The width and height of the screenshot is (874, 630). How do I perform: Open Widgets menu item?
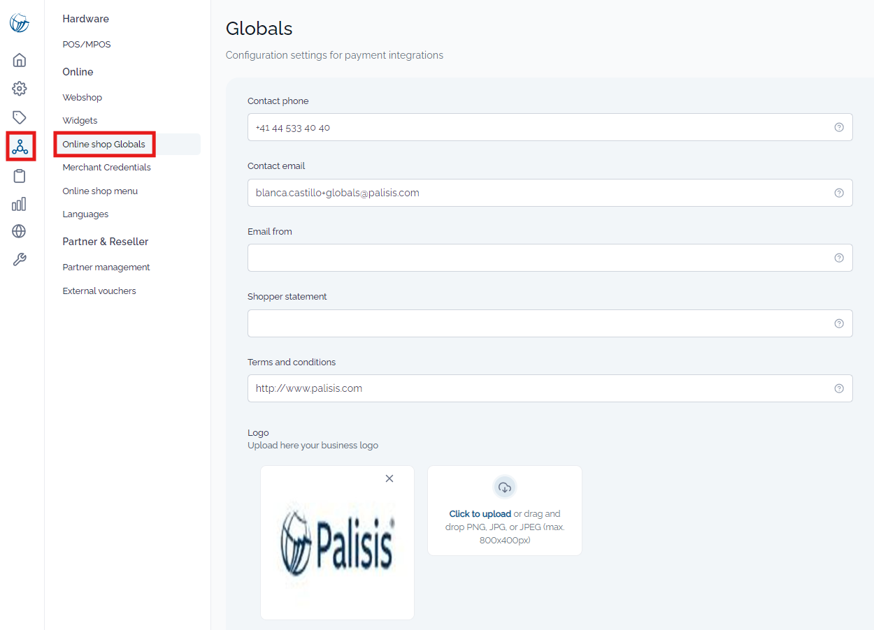point(80,121)
